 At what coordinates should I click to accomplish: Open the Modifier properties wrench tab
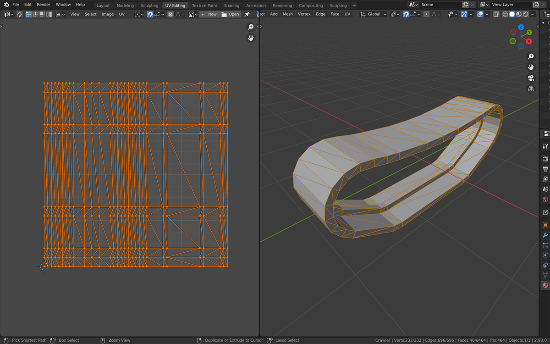coord(545,235)
